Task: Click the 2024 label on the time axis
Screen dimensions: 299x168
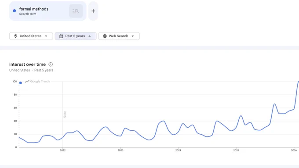Action: click(178, 150)
